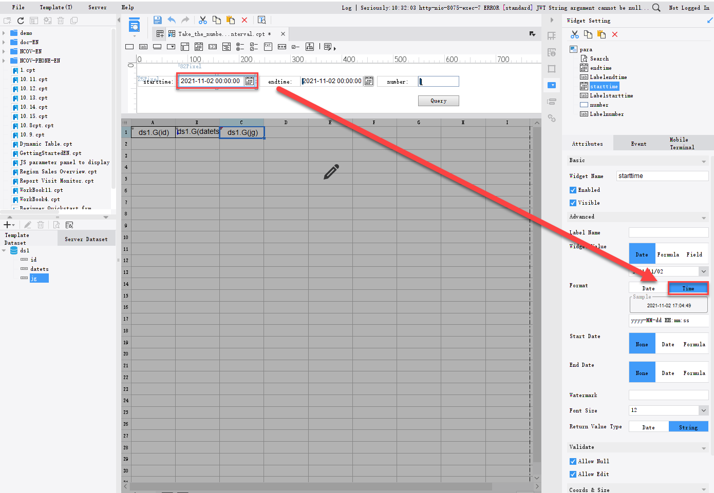Viewport: 714px width, 493px height.
Task: Toggle the Allow Null checkbox
Action: click(x=573, y=461)
